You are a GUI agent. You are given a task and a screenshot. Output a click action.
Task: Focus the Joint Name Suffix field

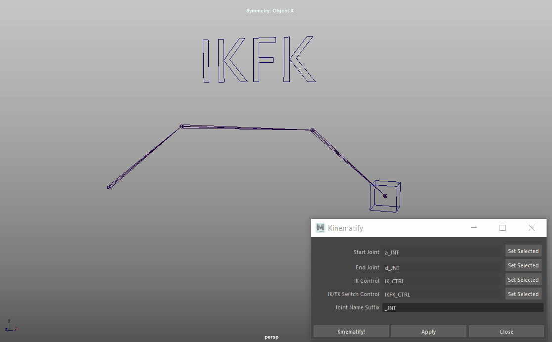coord(463,307)
